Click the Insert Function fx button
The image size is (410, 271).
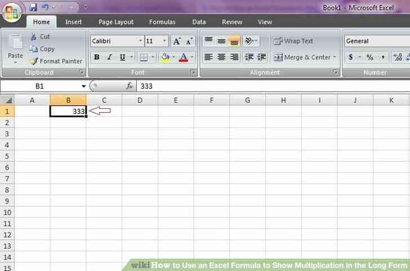130,86
